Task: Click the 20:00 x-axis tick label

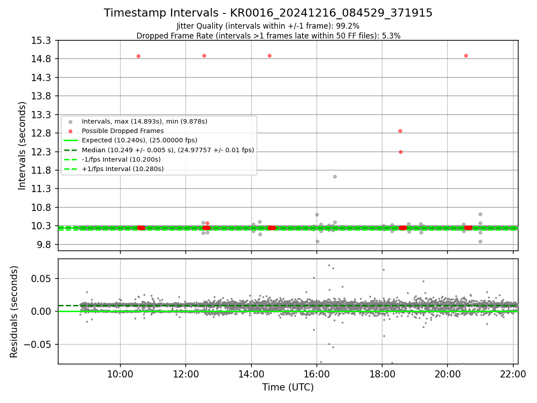Action: (x=447, y=374)
